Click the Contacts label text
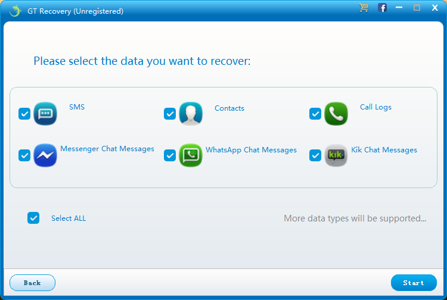447x300 pixels. click(229, 108)
